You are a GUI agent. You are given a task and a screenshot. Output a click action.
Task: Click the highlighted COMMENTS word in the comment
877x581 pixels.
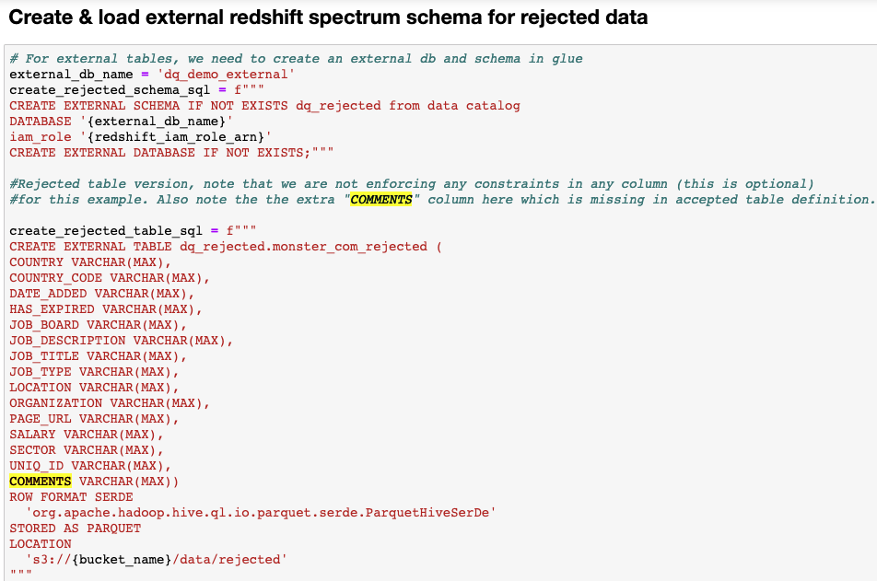point(380,200)
